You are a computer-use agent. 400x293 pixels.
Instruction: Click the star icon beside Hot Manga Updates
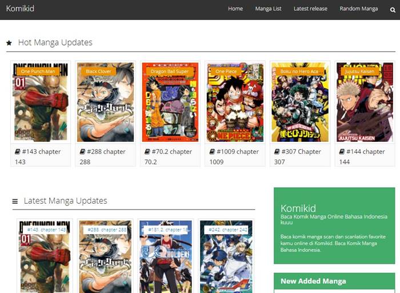pyautogui.click(x=9, y=43)
